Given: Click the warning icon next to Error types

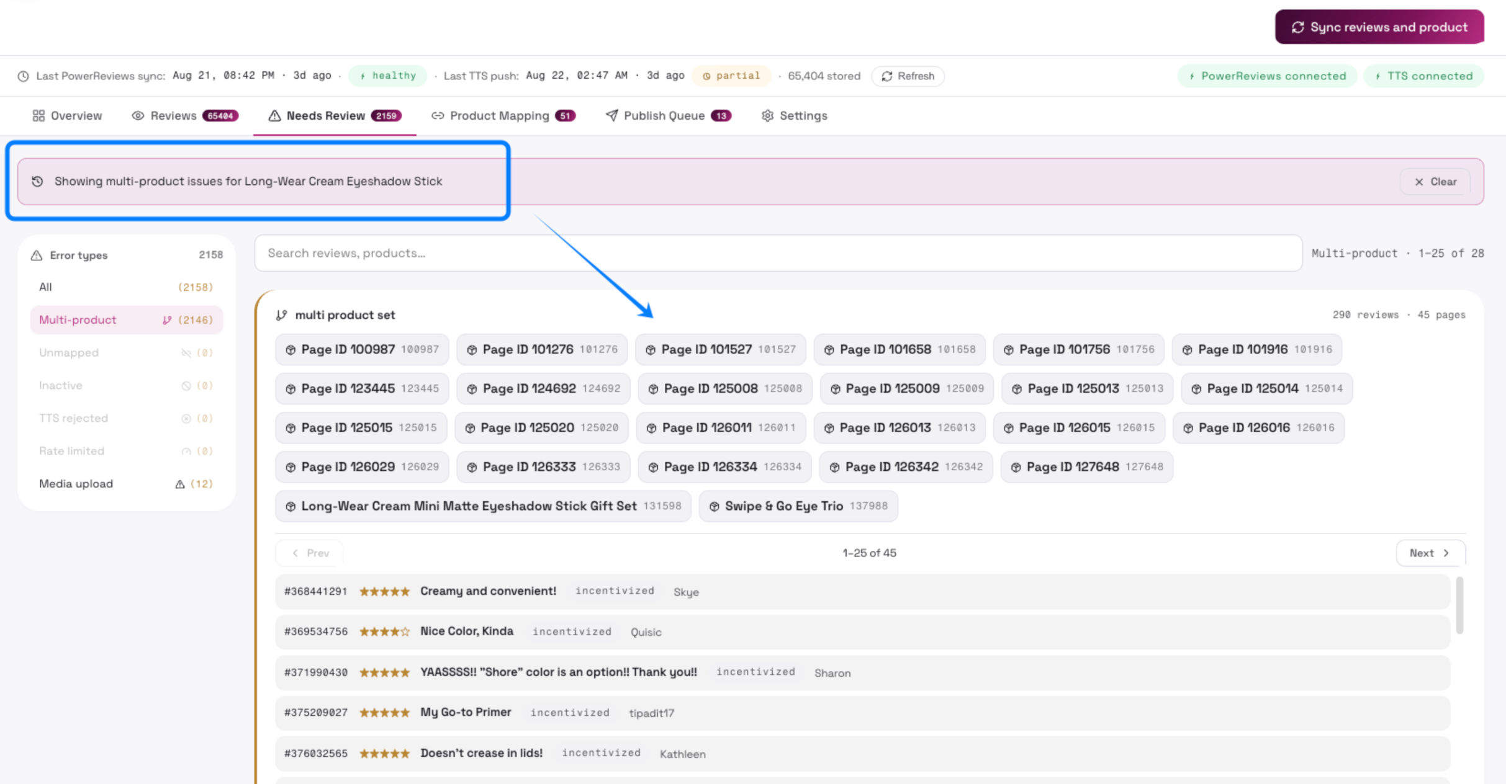Looking at the screenshot, I should click(x=37, y=256).
